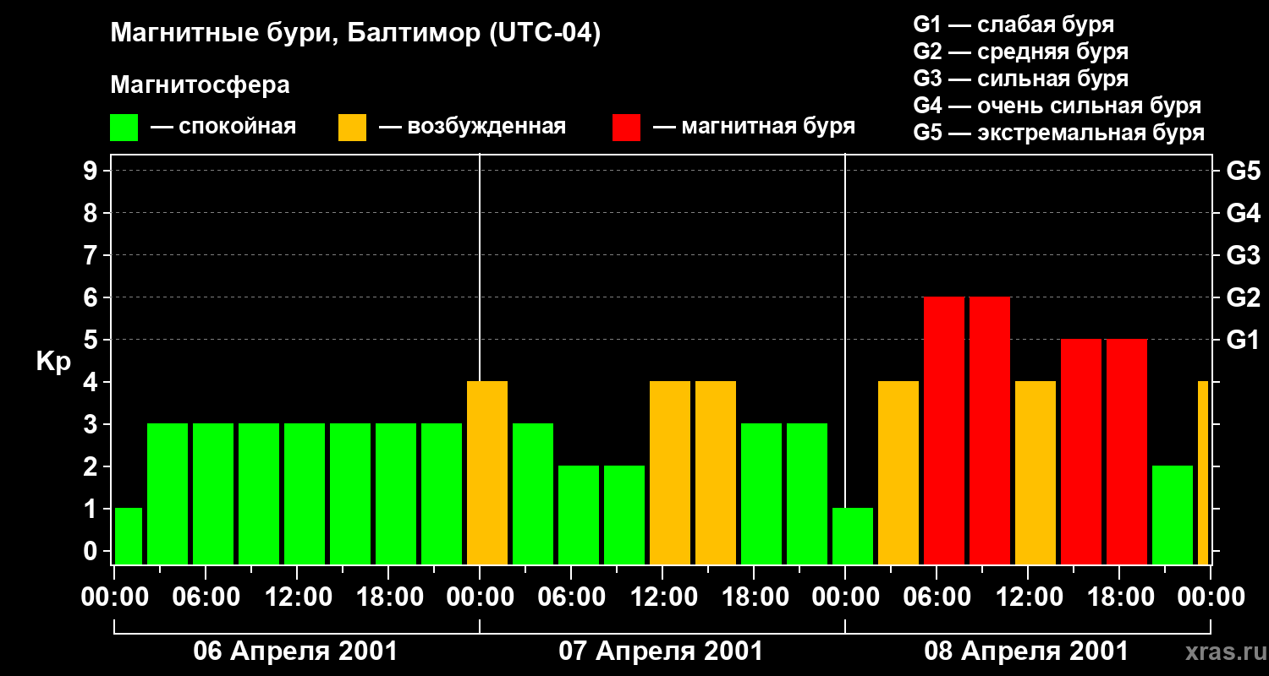Click the right-axis G4 tick label
The height and width of the screenshot is (676, 1269).
(1243, 213)
